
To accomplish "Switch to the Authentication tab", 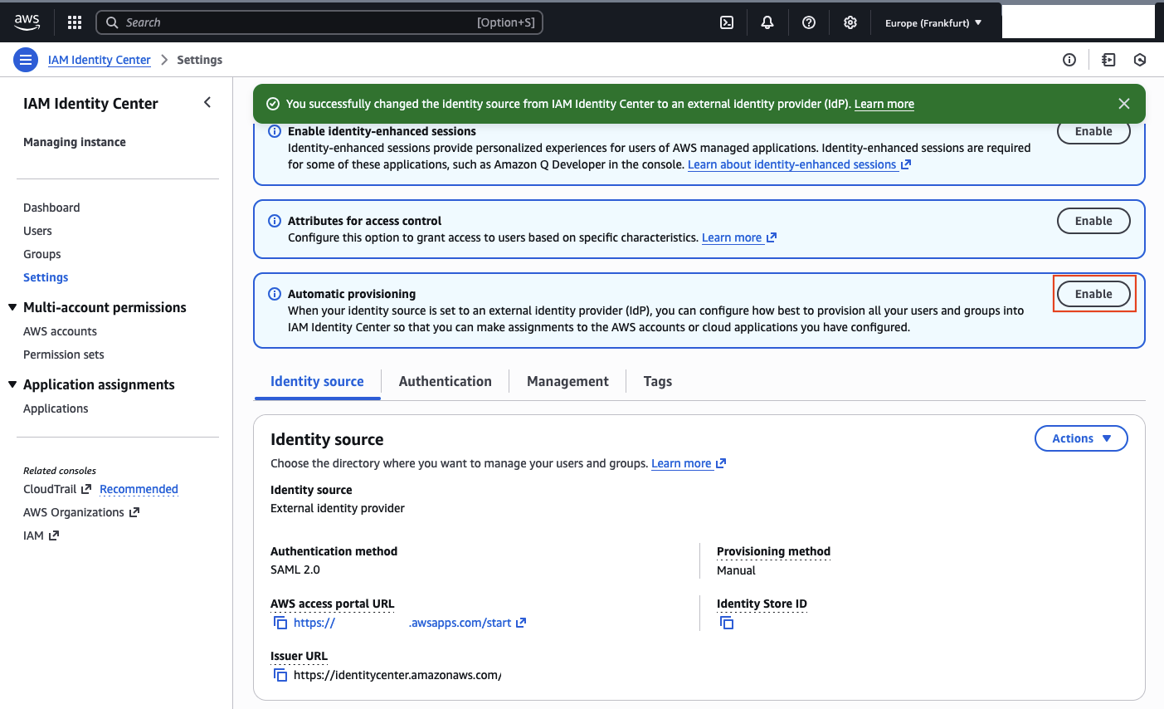I will click(x=445, y=381).
